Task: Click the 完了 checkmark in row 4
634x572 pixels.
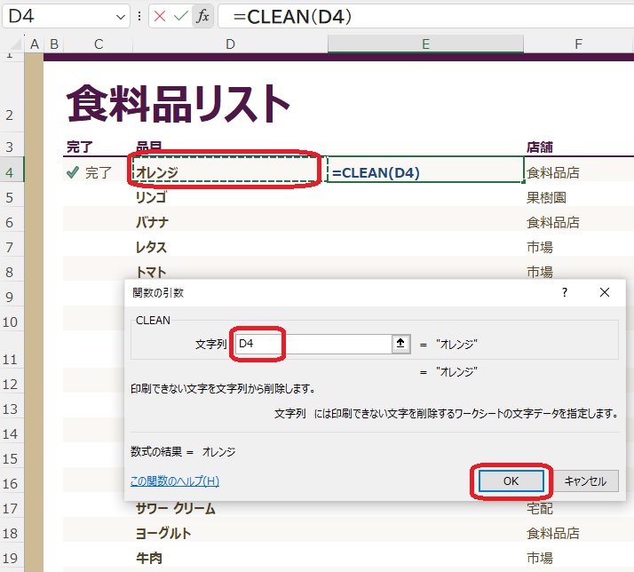Action: point(73,172)
